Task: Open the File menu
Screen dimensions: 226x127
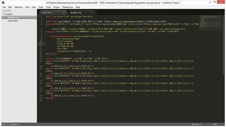Action: pos(4,7)
